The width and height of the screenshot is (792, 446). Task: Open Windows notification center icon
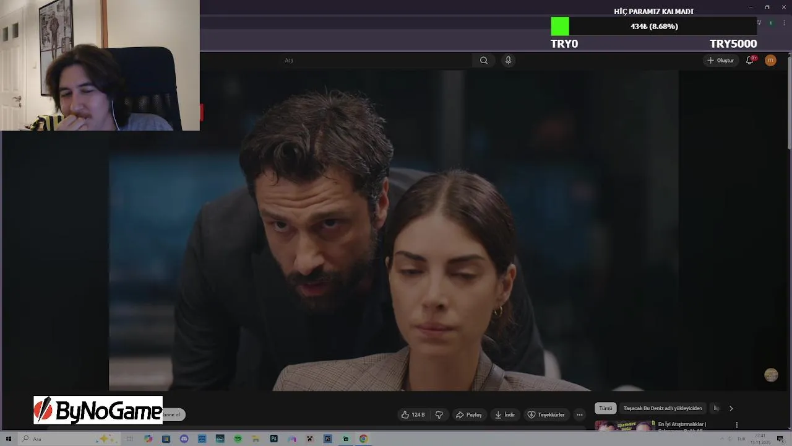coord(780,439)
